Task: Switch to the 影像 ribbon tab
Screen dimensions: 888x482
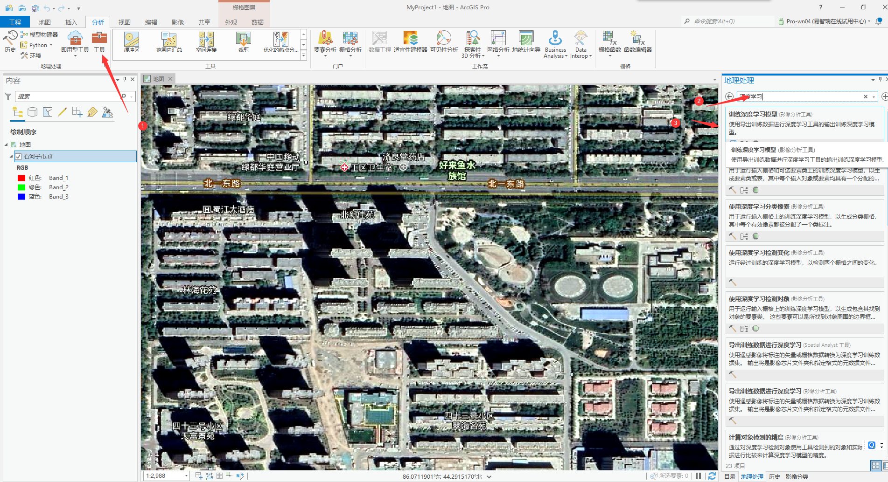Action: pos(177,22)
